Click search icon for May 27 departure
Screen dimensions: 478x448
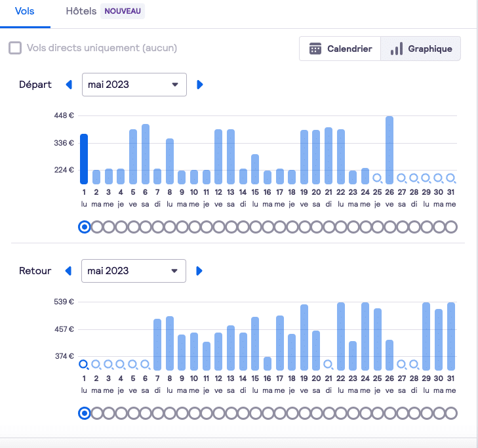pyautogui.click(x=401, y=178)
